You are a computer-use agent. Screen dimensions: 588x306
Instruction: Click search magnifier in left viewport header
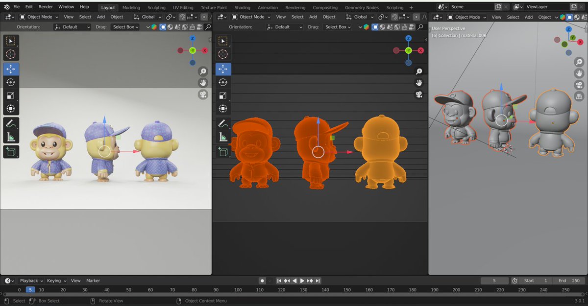pos(208,27)
